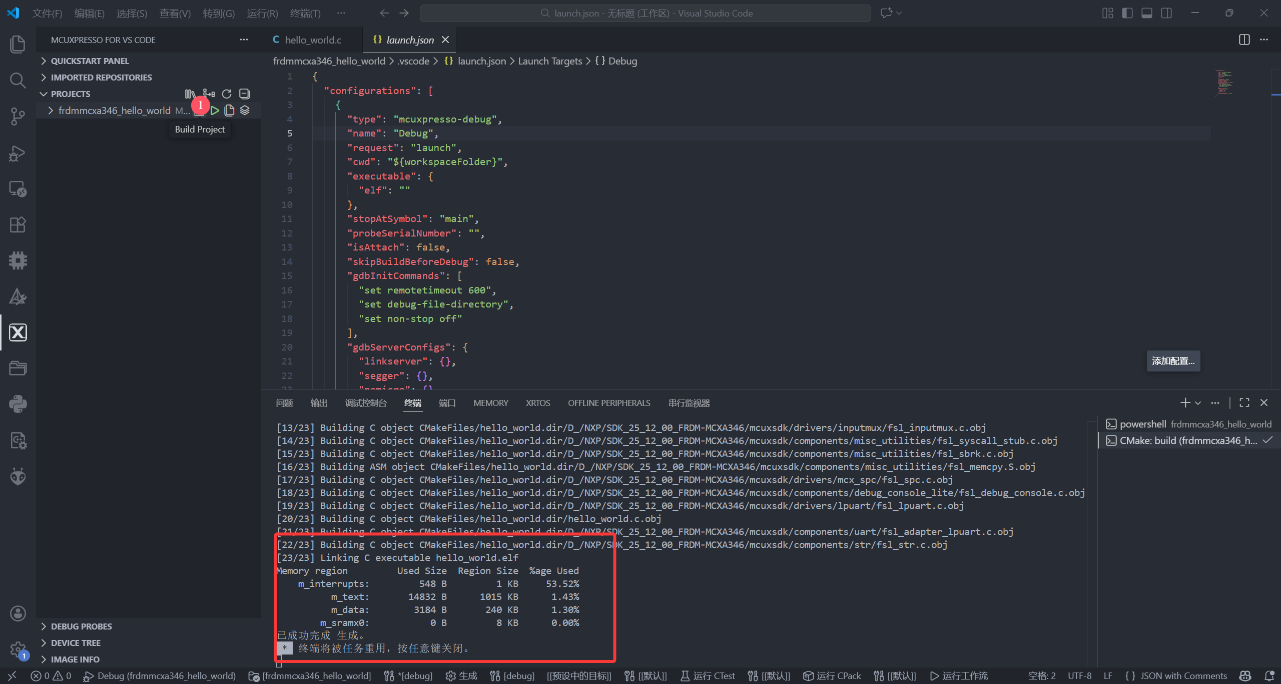Image resolution: width=1281 pixels, height=684 pixels.
Task: Open the Manage gear menu
Action: click(18, 649)
